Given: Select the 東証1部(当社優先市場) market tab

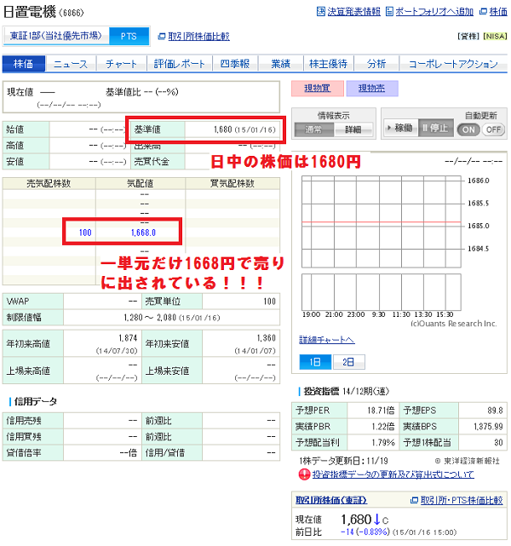Looking at the screenshot, I should click(x=55, y=36).
